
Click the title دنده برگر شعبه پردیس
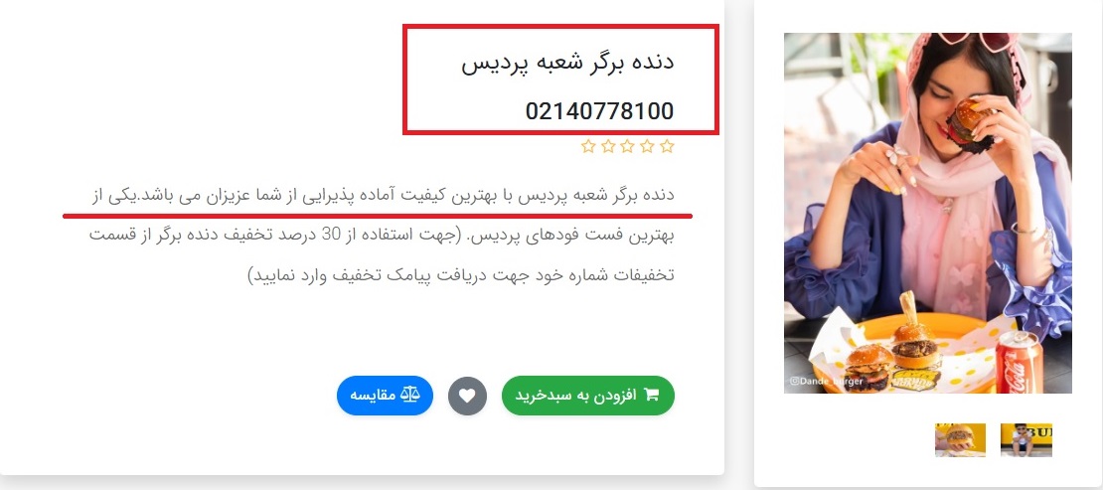[x=567, y=63]
